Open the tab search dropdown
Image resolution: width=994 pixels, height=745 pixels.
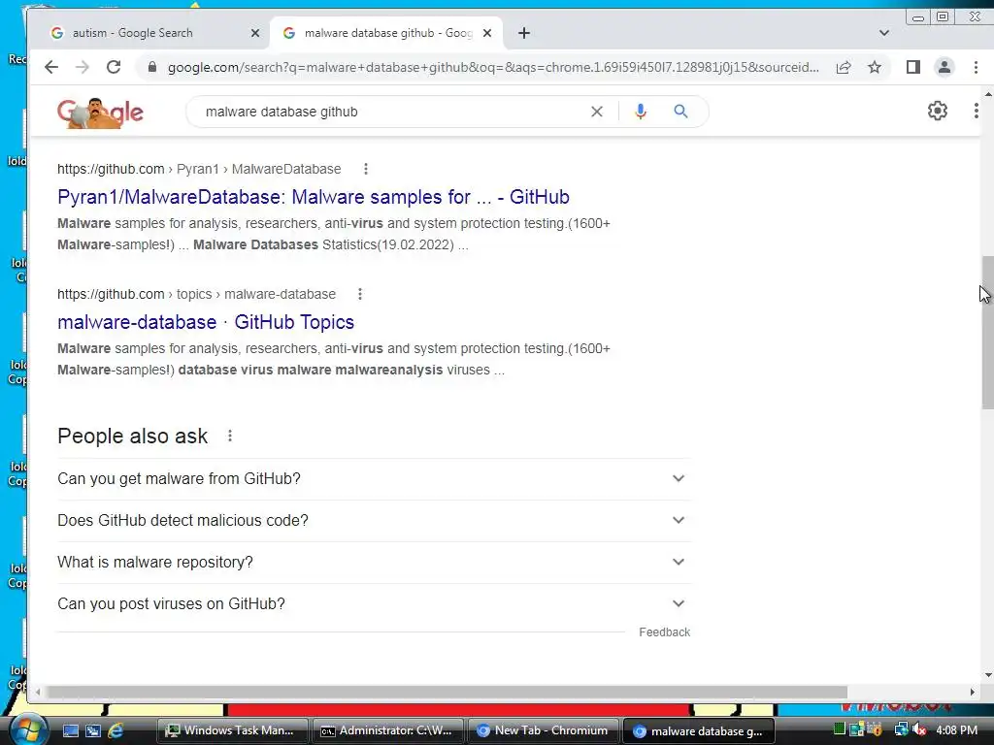coord(883,33)
